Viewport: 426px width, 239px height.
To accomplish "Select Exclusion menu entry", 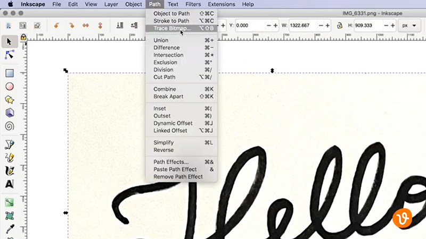I will point(181,62).
